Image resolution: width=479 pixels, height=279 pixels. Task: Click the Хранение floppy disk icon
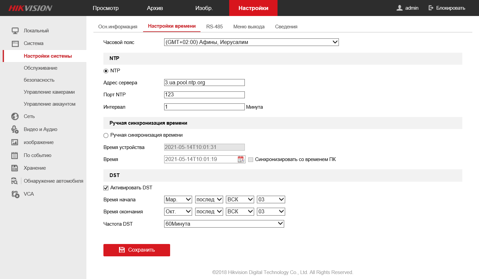[15, 168]
